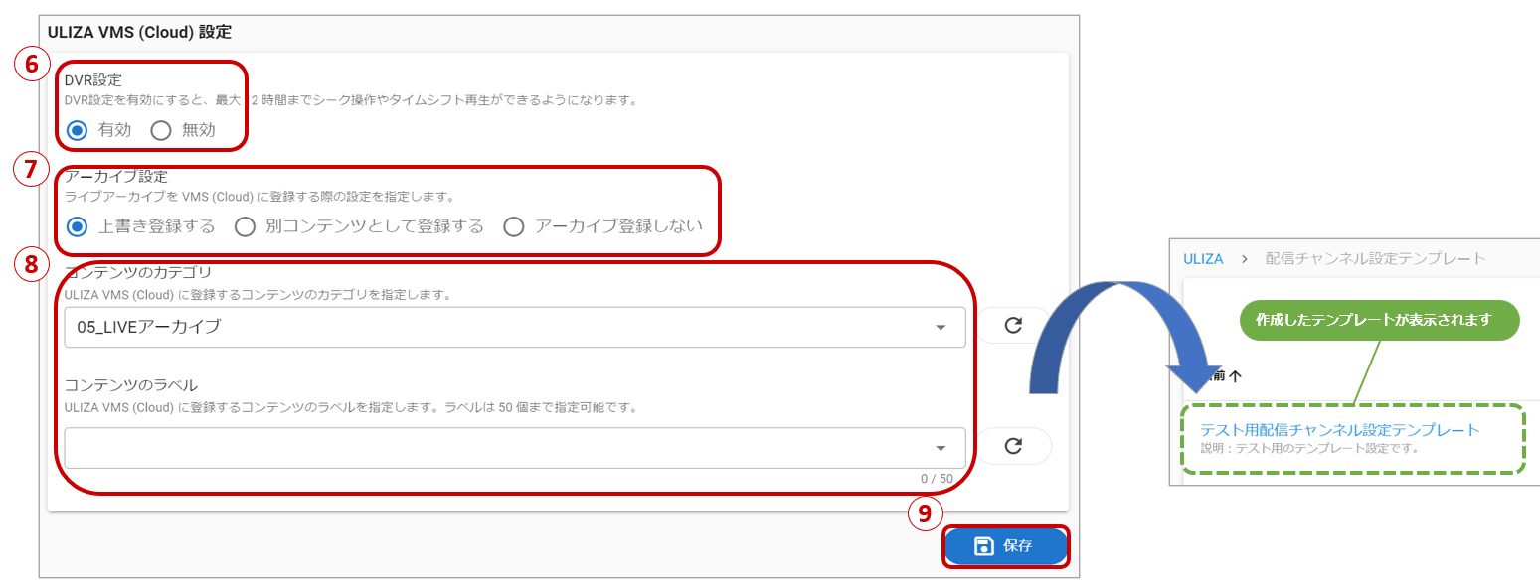Image resolution: width=1540 pixels, height=584 pixels.
Task: Click the red step 9 marker
Action: (x=924, y=512)
